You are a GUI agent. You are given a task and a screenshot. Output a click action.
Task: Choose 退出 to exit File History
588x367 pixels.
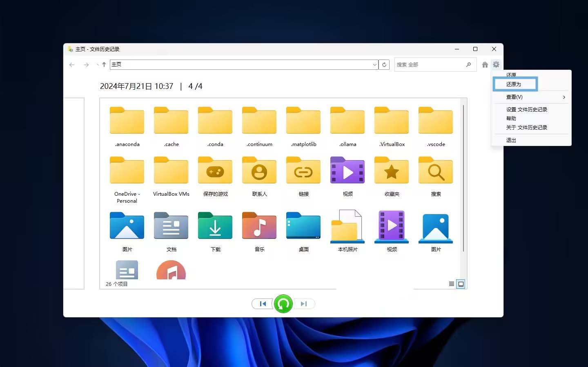pyautogui.click(x=510, y=140)
